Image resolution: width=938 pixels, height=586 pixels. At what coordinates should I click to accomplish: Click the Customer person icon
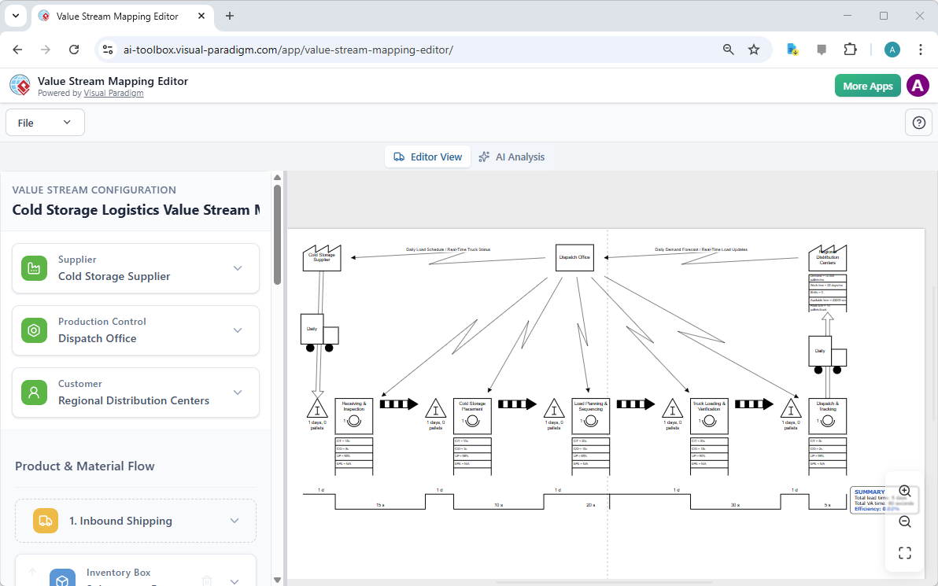pos(34,392)
